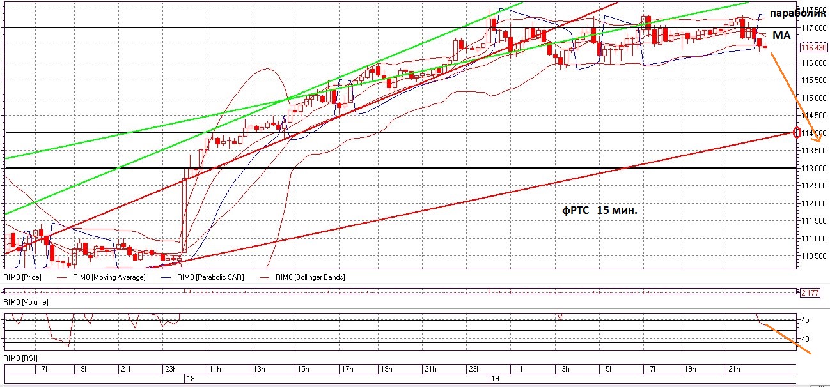Click the 115 000 price axis label
This screenshot has height=387, width=830.
(x=814, y=98)
